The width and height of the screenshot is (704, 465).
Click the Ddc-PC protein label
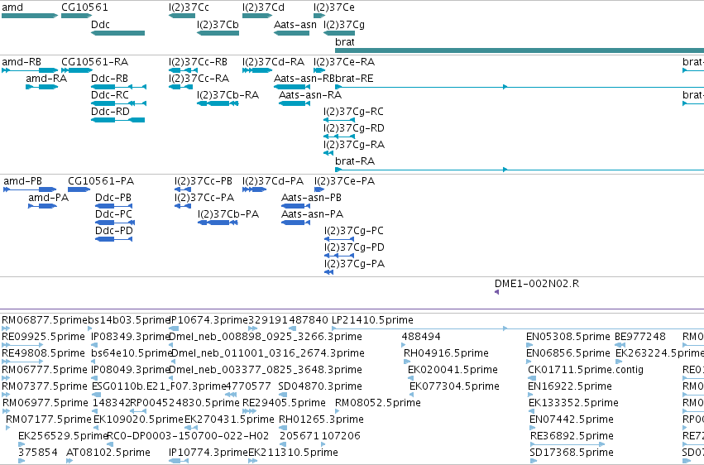pyautogui.click(x=113, y=214)
